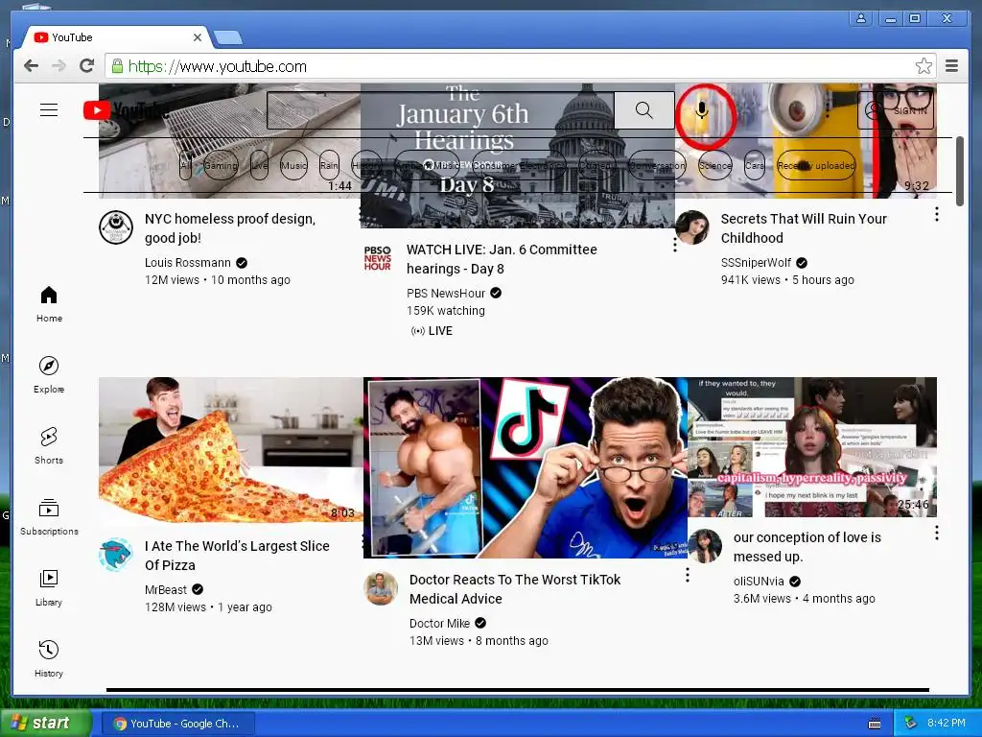Play the Doctor Mike TikTok thumbnail
The image size is (982, 737).
pyautogui.click(x=526, y=467)
